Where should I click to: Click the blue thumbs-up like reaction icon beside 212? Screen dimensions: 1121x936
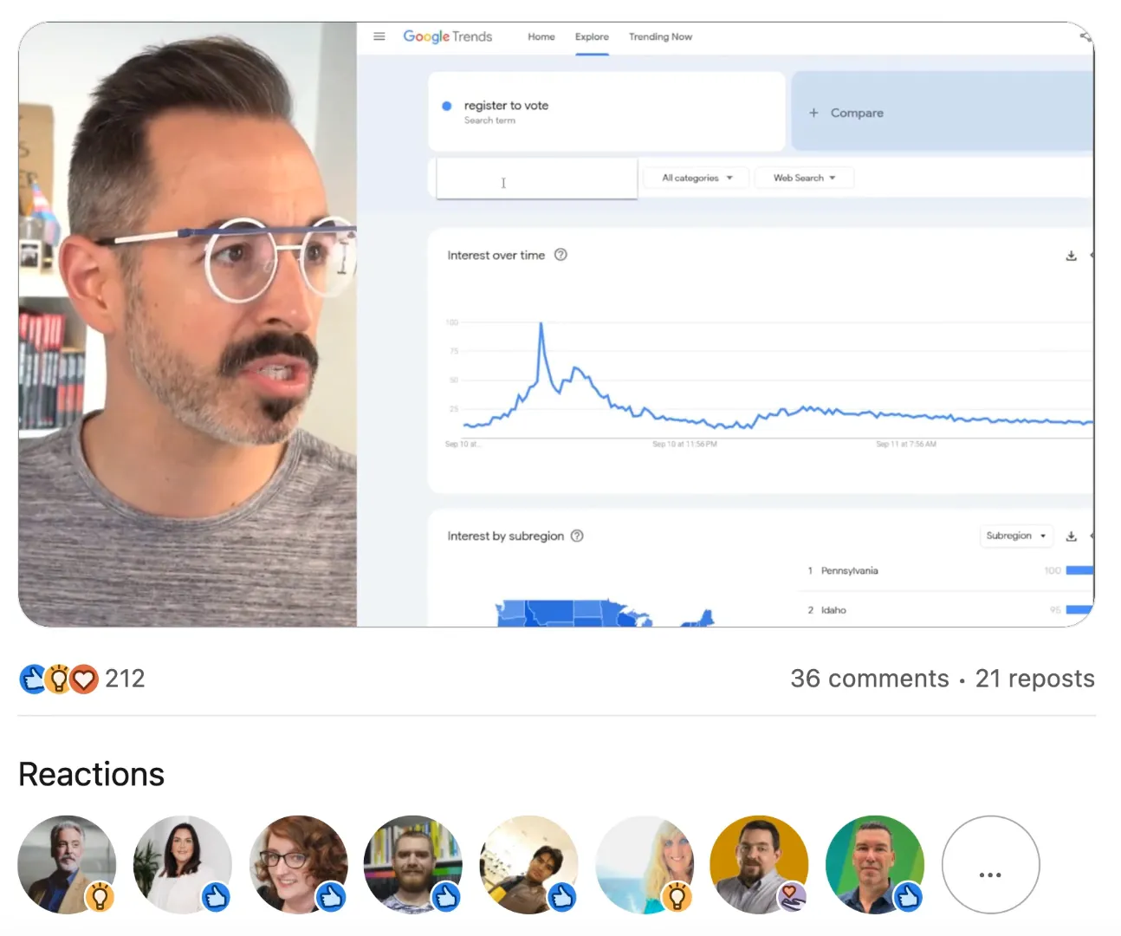pyautogui.click(x=32, y=679)
